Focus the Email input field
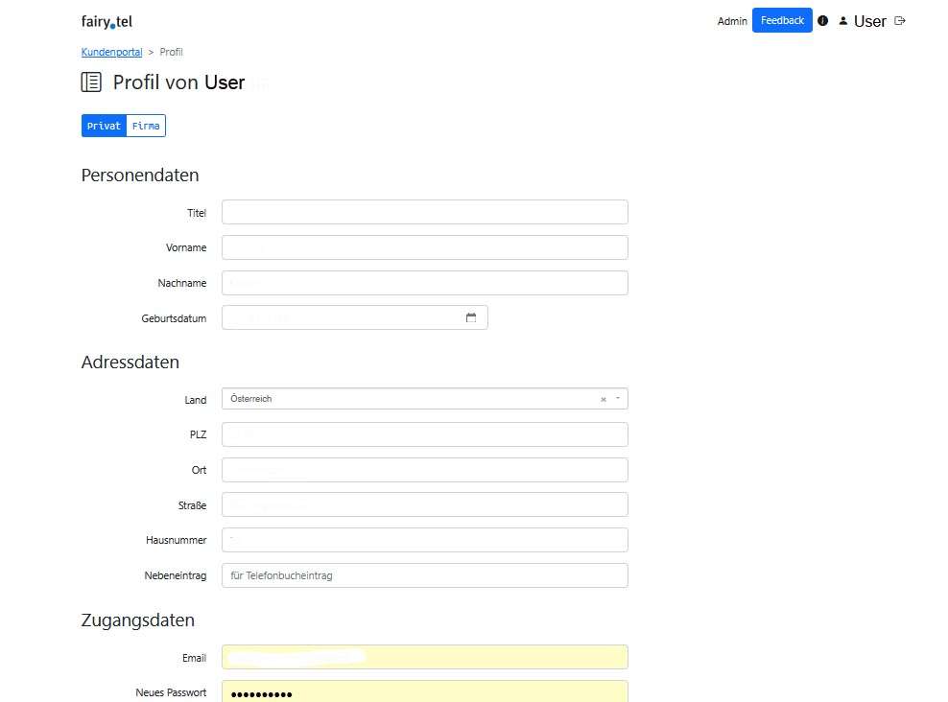The image size is (948, 702). [425, 657]
